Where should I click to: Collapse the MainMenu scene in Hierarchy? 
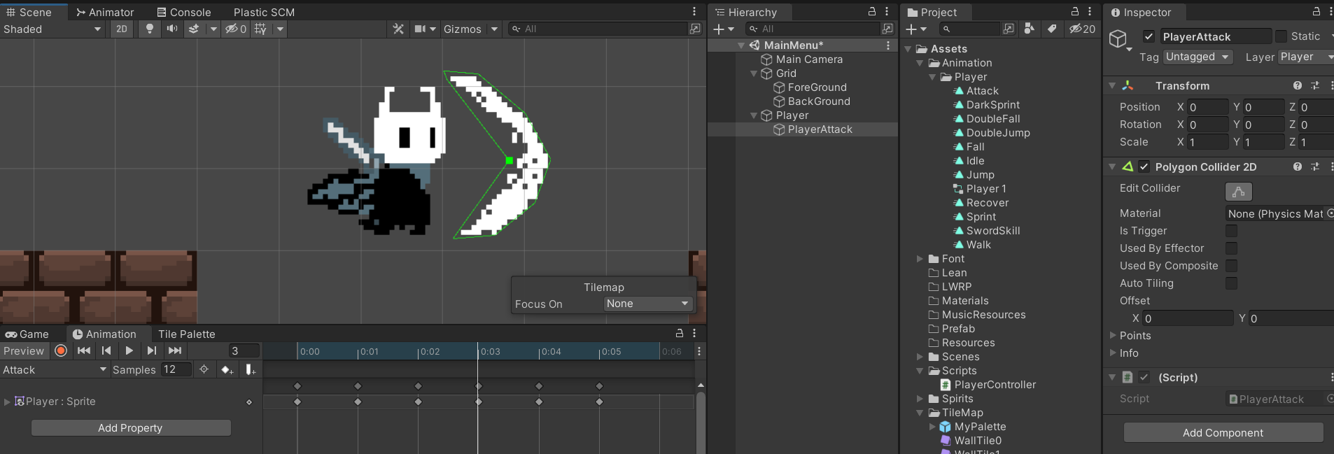[x=741, y=45]
